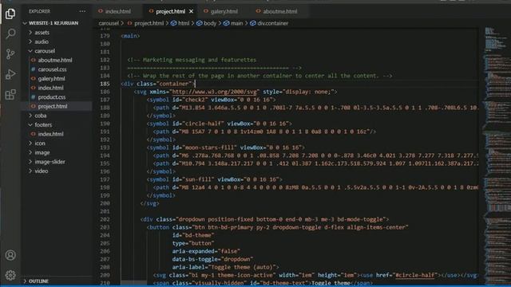Open aboutme.html in carousel folder
The width and height of the screenshot is (511, 287).
(55, 61)
